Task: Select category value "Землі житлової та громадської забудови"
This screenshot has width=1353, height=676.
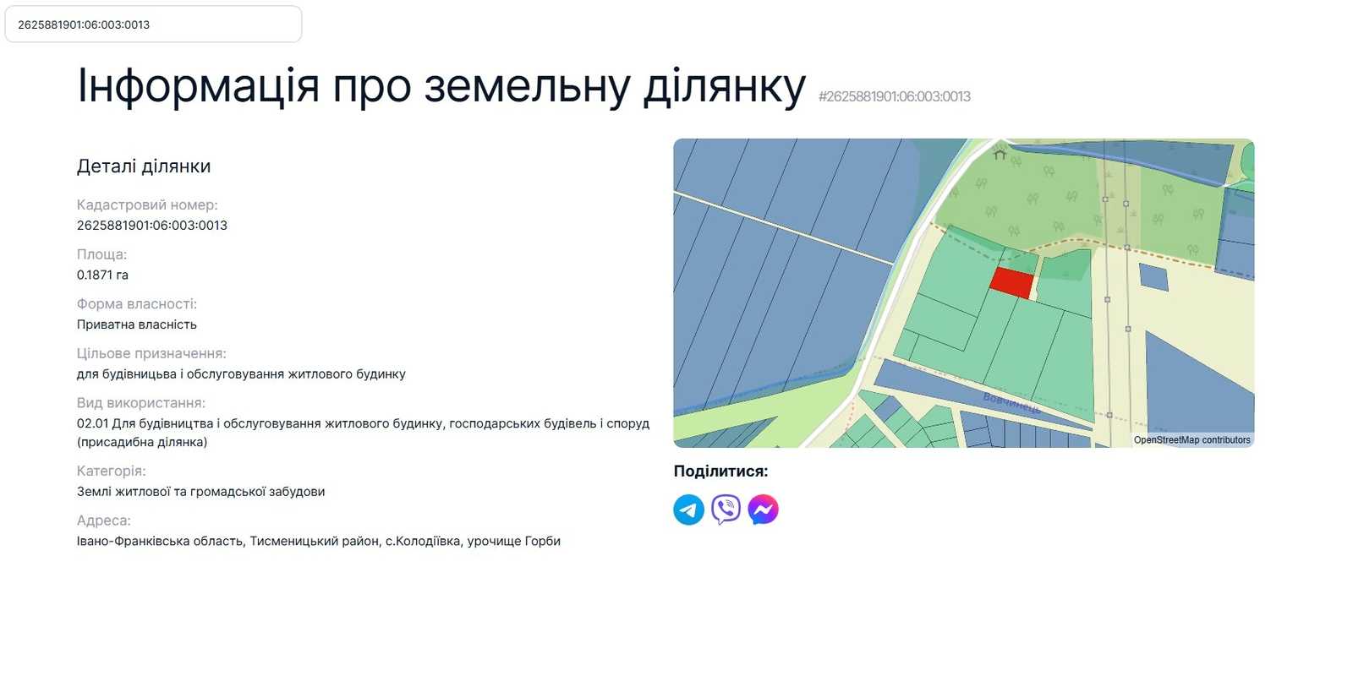Action: coord(201,492)
